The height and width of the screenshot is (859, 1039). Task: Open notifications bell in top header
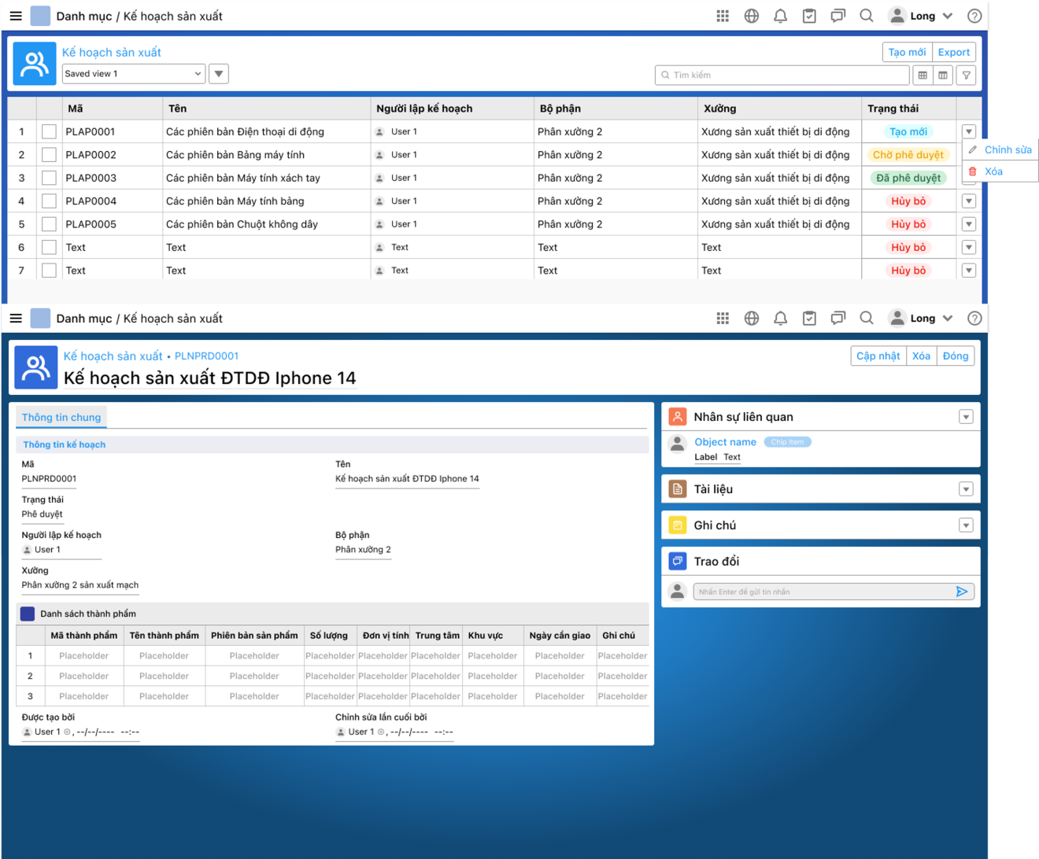780,16
